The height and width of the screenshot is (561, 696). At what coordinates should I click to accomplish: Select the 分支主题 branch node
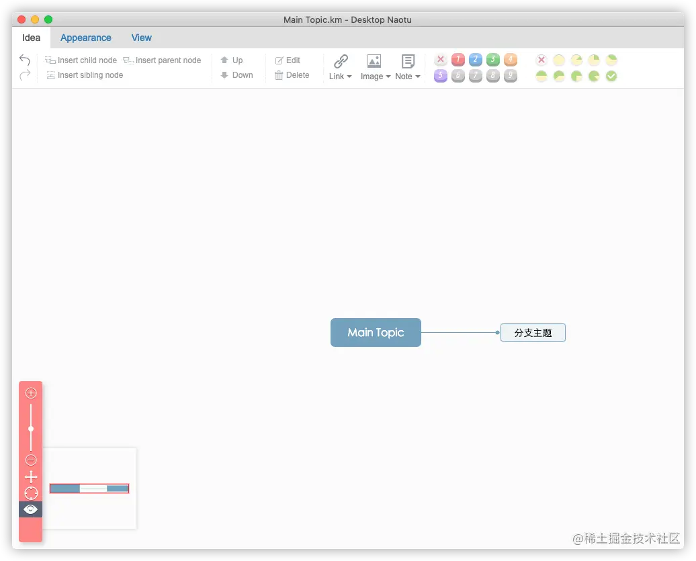coord(533,333)
